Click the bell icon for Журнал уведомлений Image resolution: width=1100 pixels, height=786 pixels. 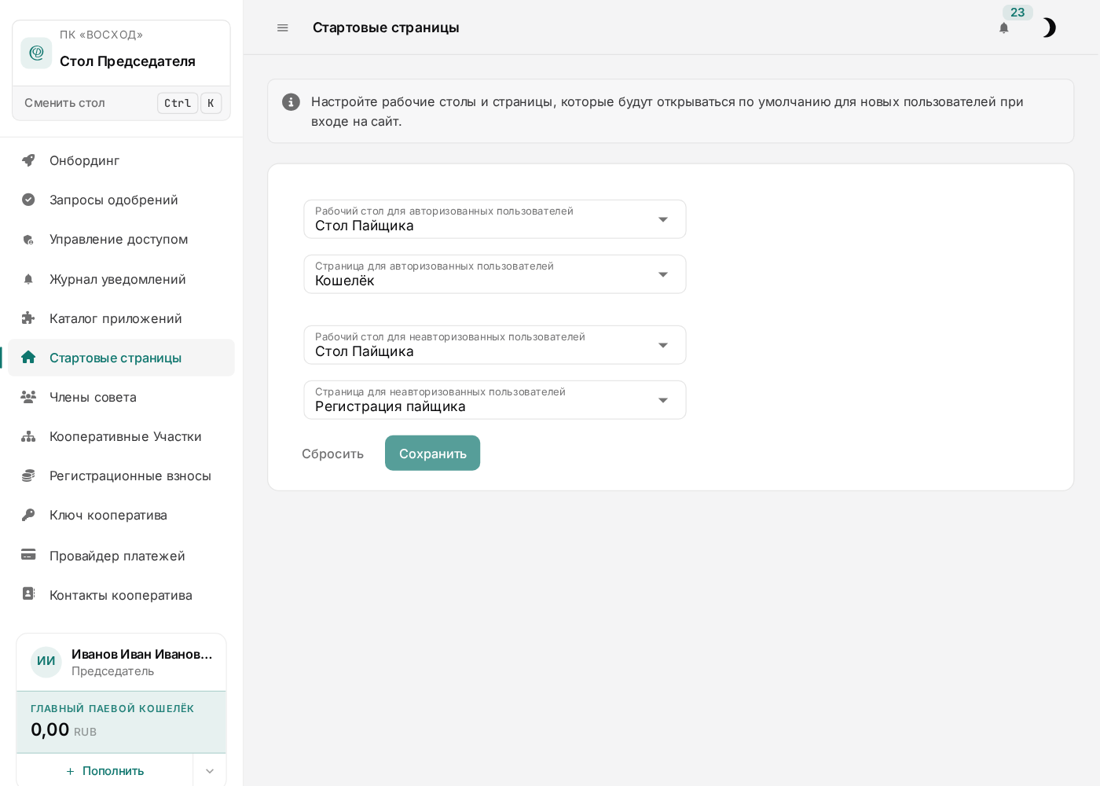pos(28,279)
